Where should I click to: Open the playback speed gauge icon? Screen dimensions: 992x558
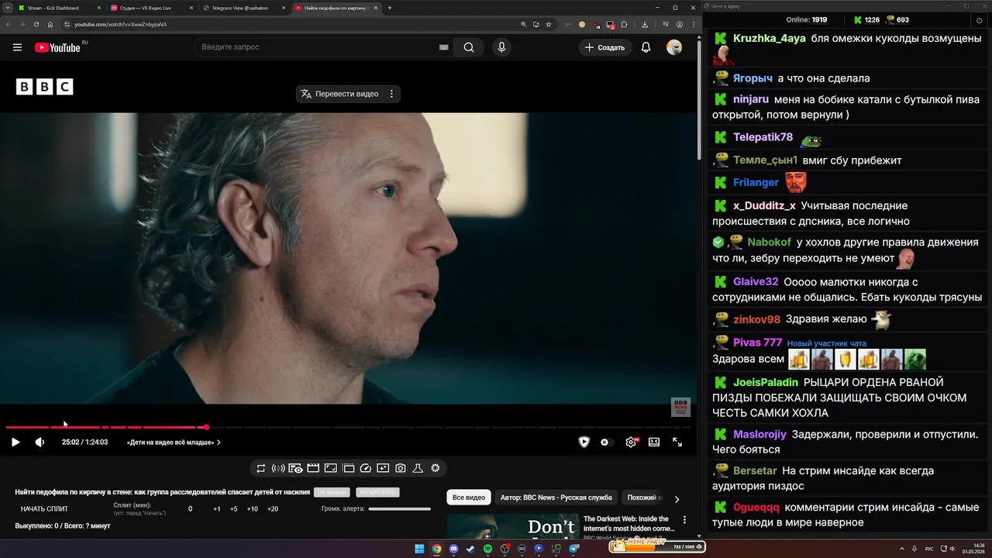click(x=366, y=468)
